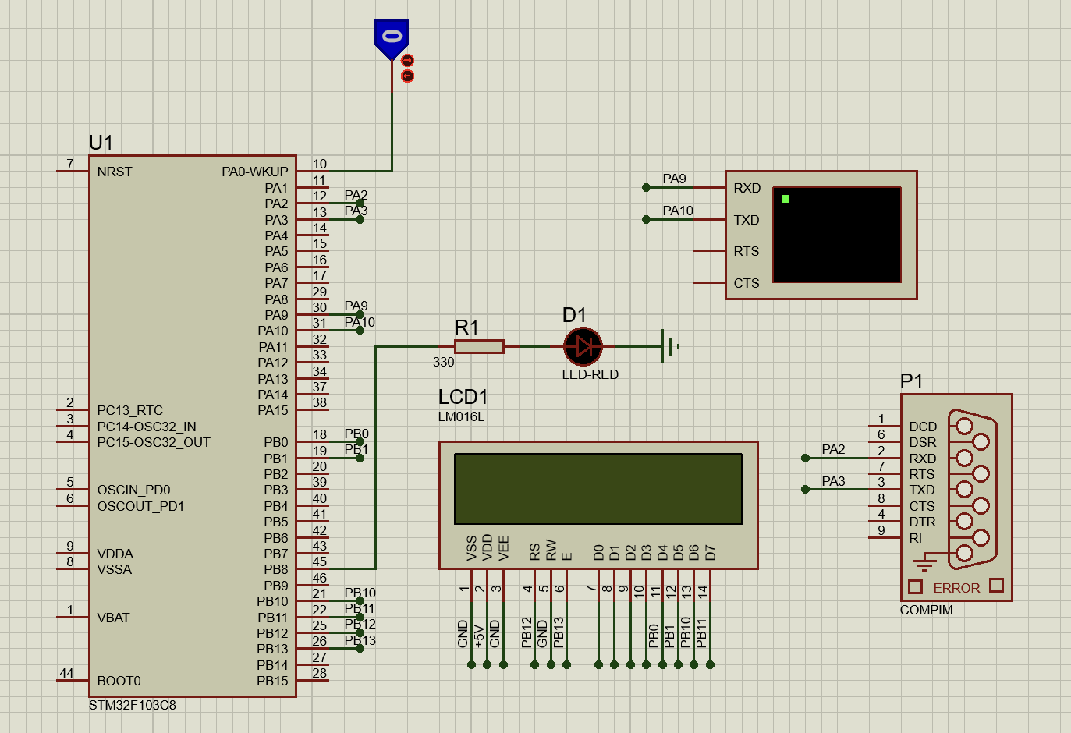Image resolution: width=1071 pixels, height=733 pixels.
Task: Click the virtual terminal black screen
Action: click(837, 234)
